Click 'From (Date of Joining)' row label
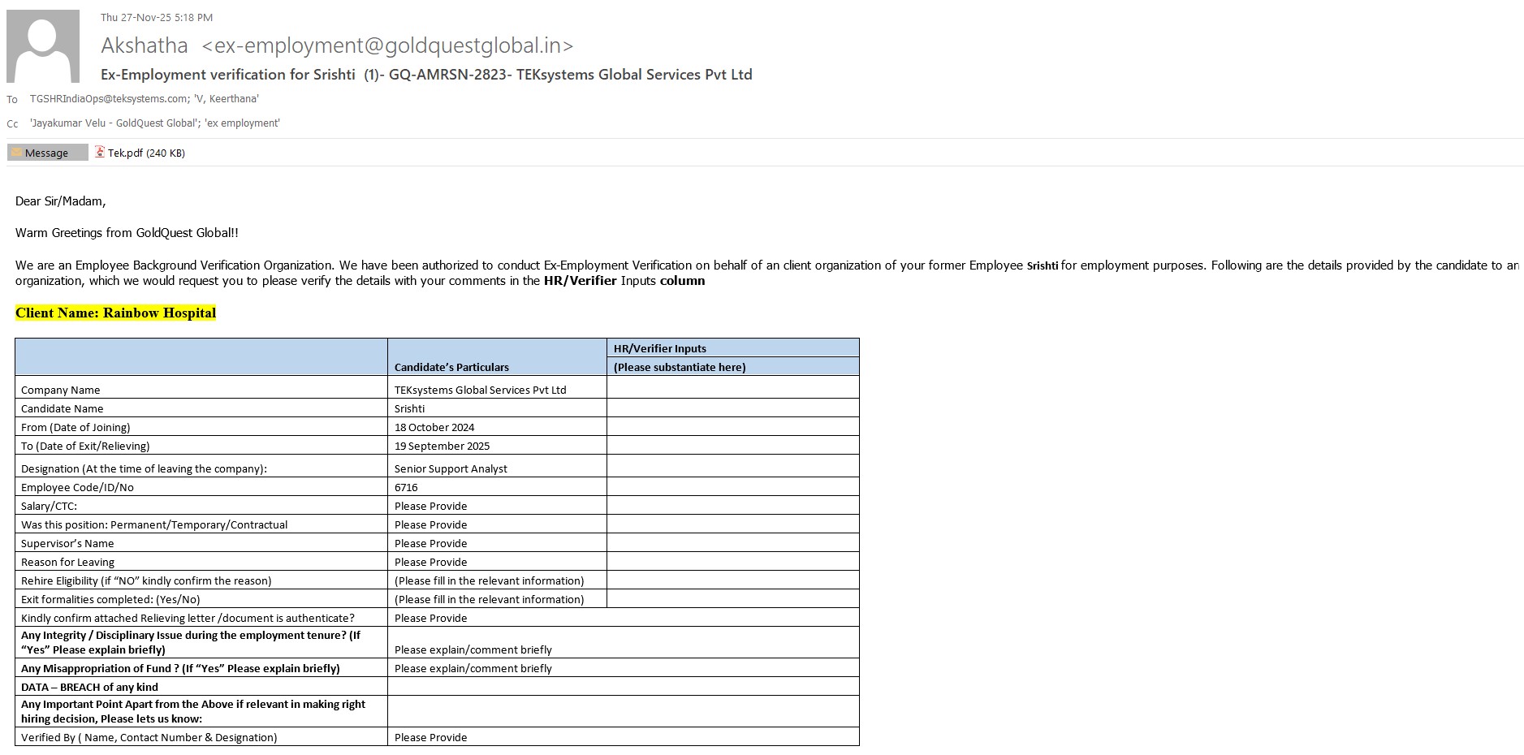The width and height of the screenshot is (1524, 755). point(76,427)
